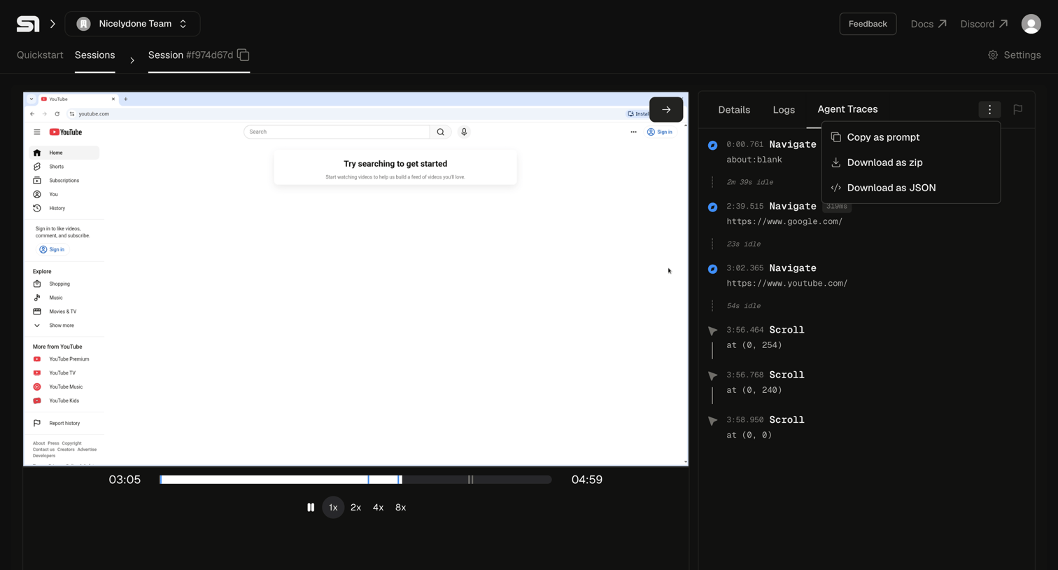The height and width of the screenshot is (570, 1058).
Task: Select the Navigate google.com trace entry
Action: pyautogui.click(x=784, y=214)
